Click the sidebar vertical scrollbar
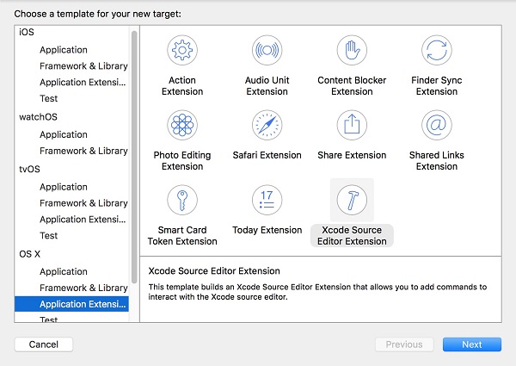The height and width of the screenshot is (366, 516). 134,155
